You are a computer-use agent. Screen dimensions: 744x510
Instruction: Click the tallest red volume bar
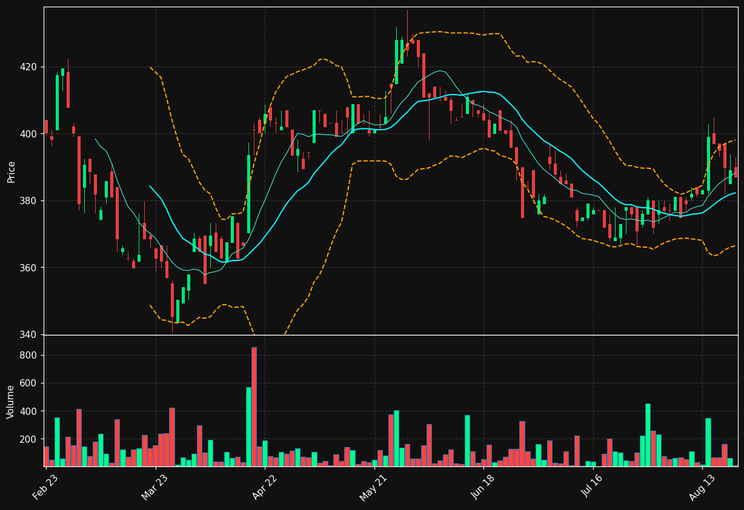coord(254,406)
